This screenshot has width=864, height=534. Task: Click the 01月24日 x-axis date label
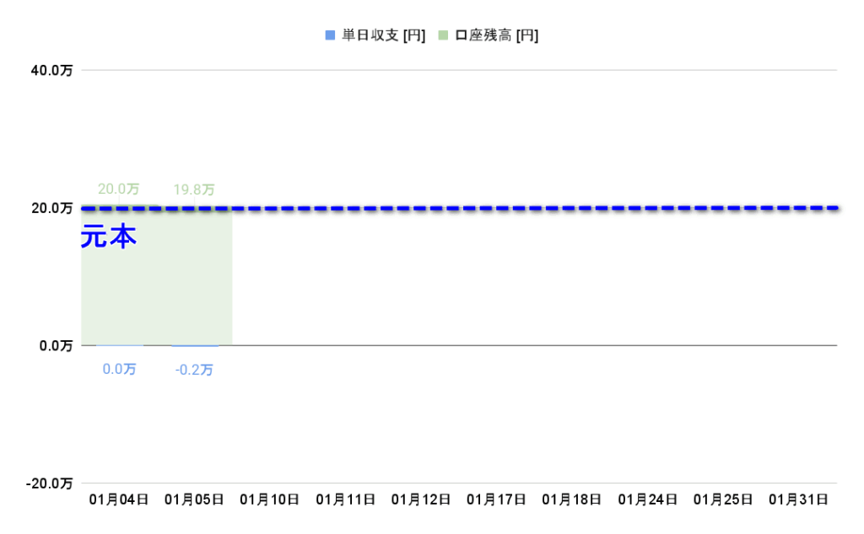[x=647, y=499]
